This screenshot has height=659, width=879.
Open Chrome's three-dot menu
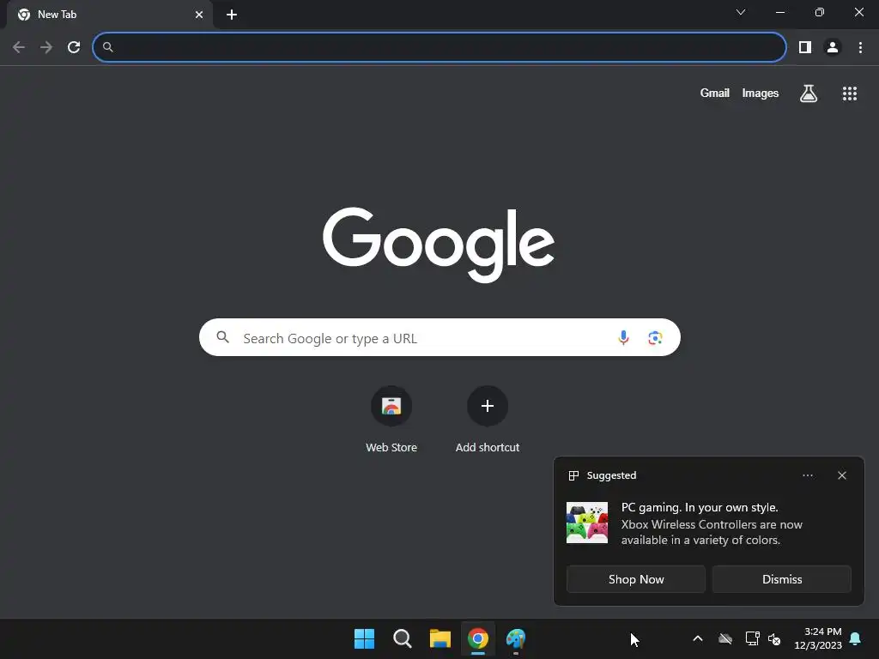click(860, 47)
